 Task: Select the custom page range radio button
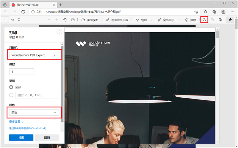[x=11, y=95]
